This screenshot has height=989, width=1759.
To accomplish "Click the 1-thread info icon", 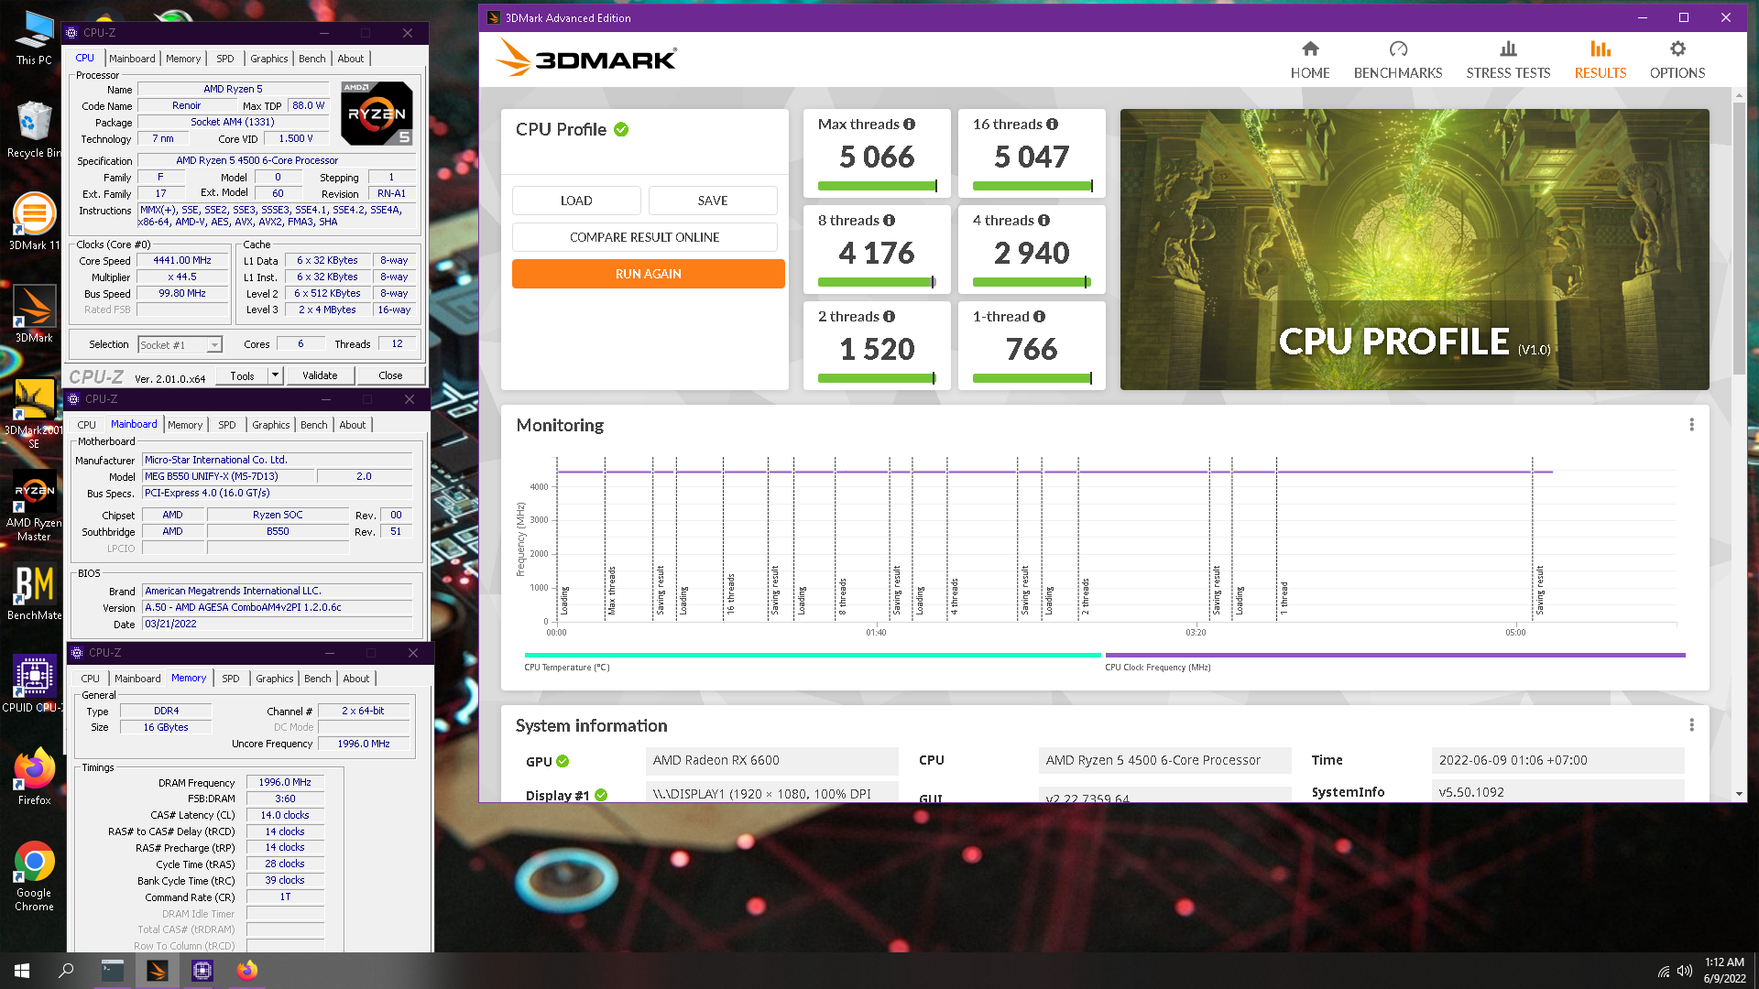I will tap(1039, 317).
